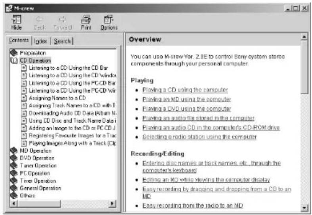Click the Timer Operation book icon
The height and width of the screenshot is (215, 312).
pyautogui.click(x=14, y=181)
